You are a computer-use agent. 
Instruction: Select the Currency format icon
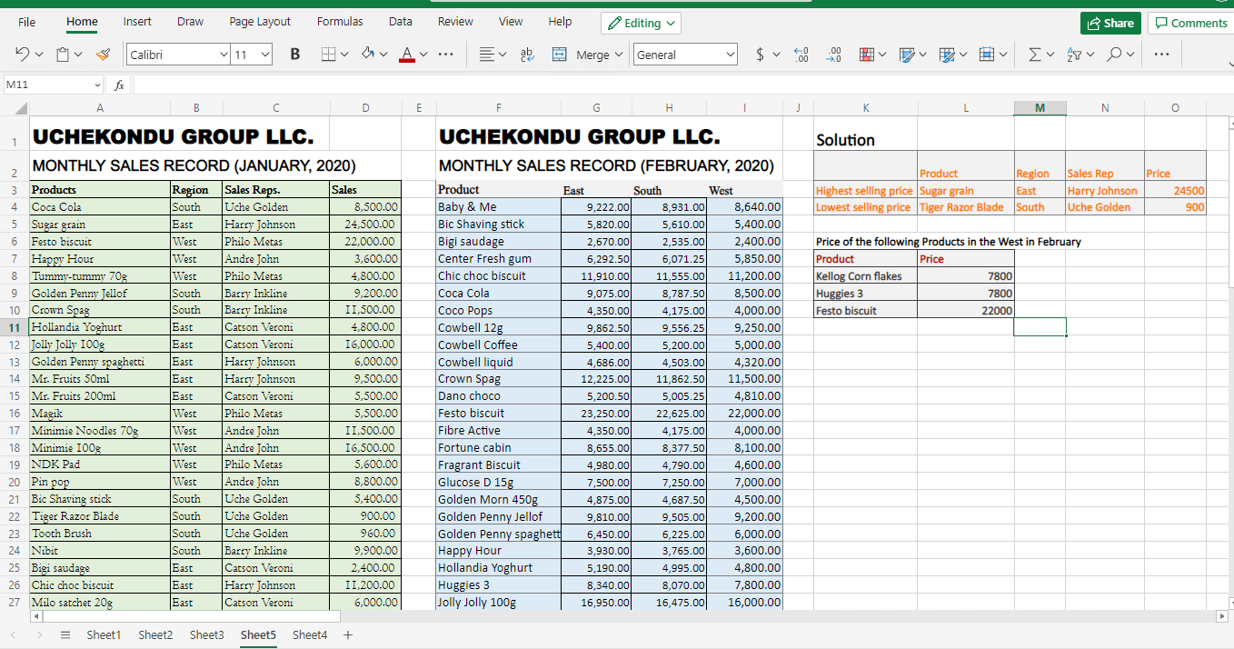pos(761,54)
